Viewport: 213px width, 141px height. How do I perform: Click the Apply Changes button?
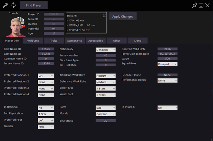(123, 17)
